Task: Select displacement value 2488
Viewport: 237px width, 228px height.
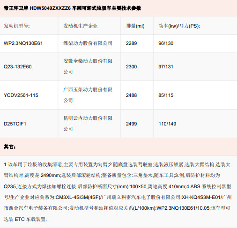Action: point(131,95)
